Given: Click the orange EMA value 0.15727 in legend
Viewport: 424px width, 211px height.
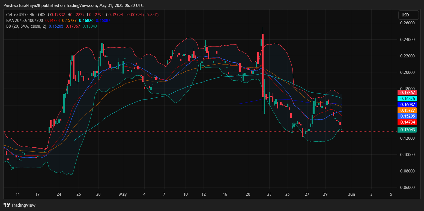Looking at the screenshot, I should click(x=69, y=20).
